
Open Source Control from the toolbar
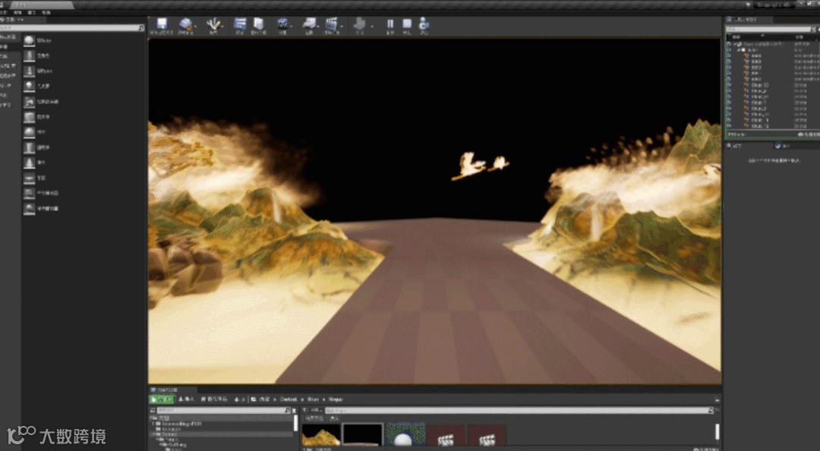click(185, 24)
